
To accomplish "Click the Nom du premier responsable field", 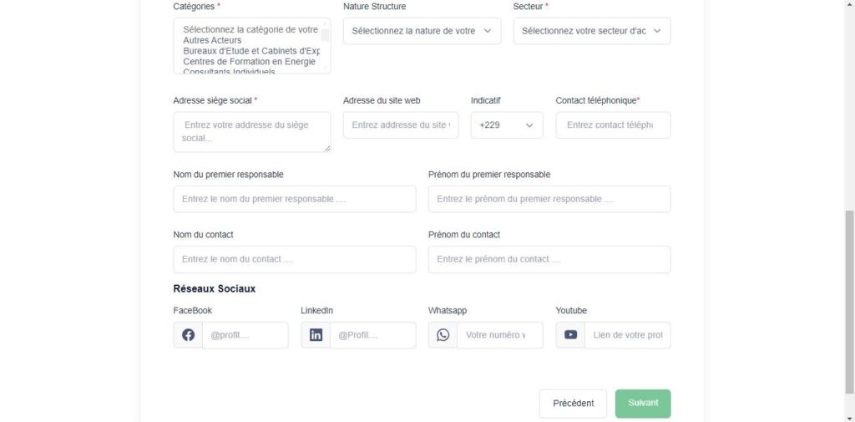I will pyautogui.click(x=295, y=199).
